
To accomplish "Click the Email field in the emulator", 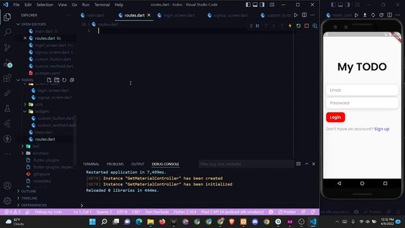I will pos(362,90).
